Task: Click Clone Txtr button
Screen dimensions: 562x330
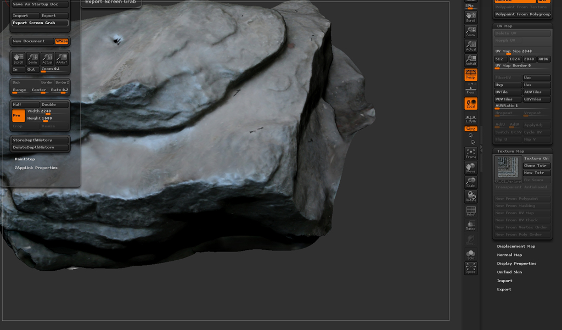Action: pyautogui.click(x=536, y=166)
